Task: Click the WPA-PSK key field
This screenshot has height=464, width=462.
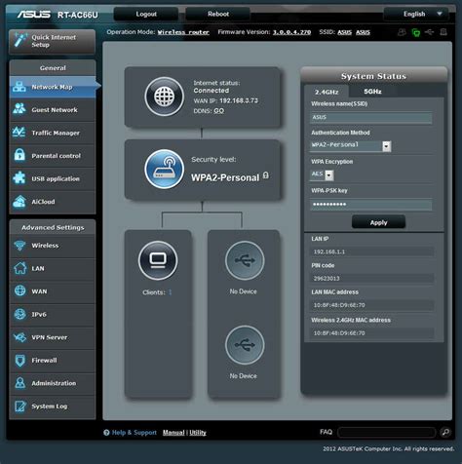Action: pos(370,205)
